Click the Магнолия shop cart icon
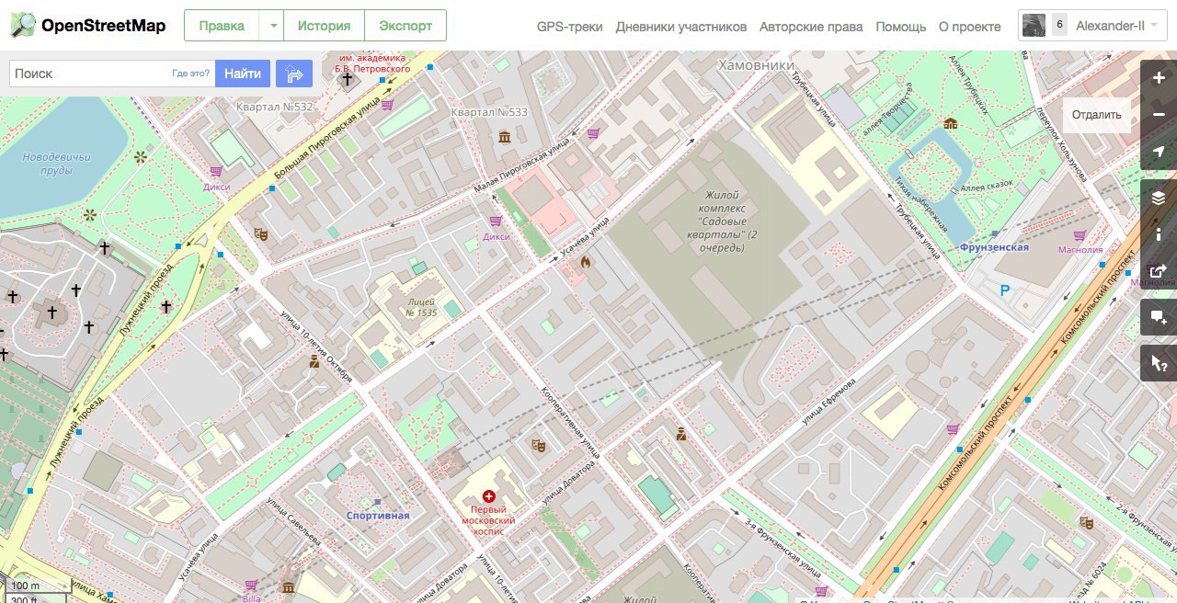 click(x=1079, y=235)
